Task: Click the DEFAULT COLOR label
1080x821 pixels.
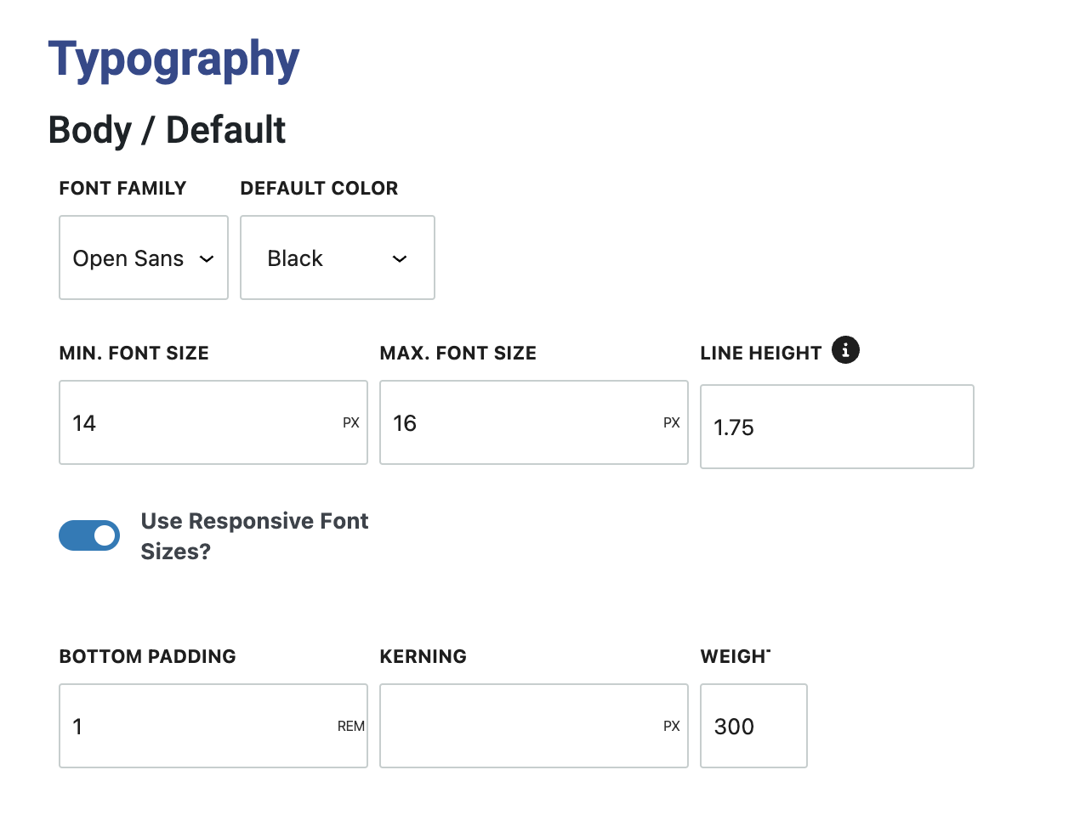Action: click(319, 188)
